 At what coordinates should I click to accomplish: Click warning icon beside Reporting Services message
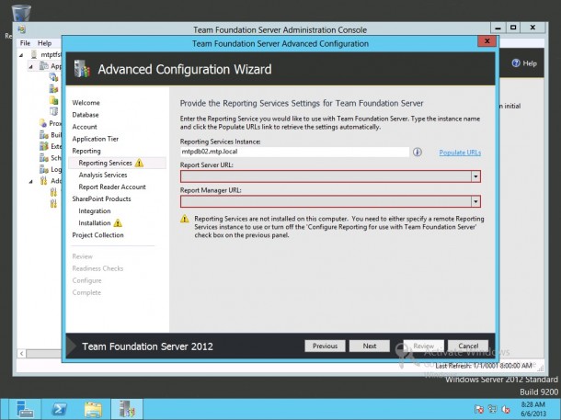(x=184, y=219)
